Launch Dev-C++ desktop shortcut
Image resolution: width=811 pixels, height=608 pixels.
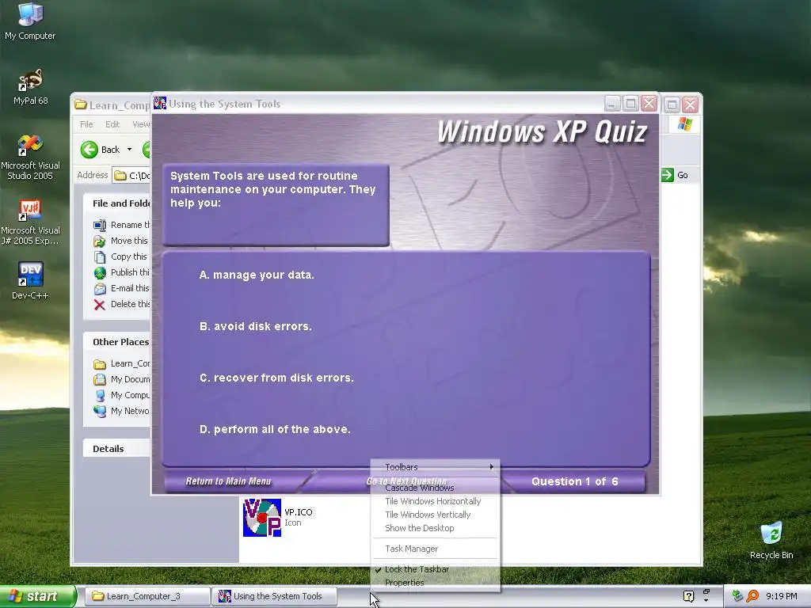pos(30,281)
